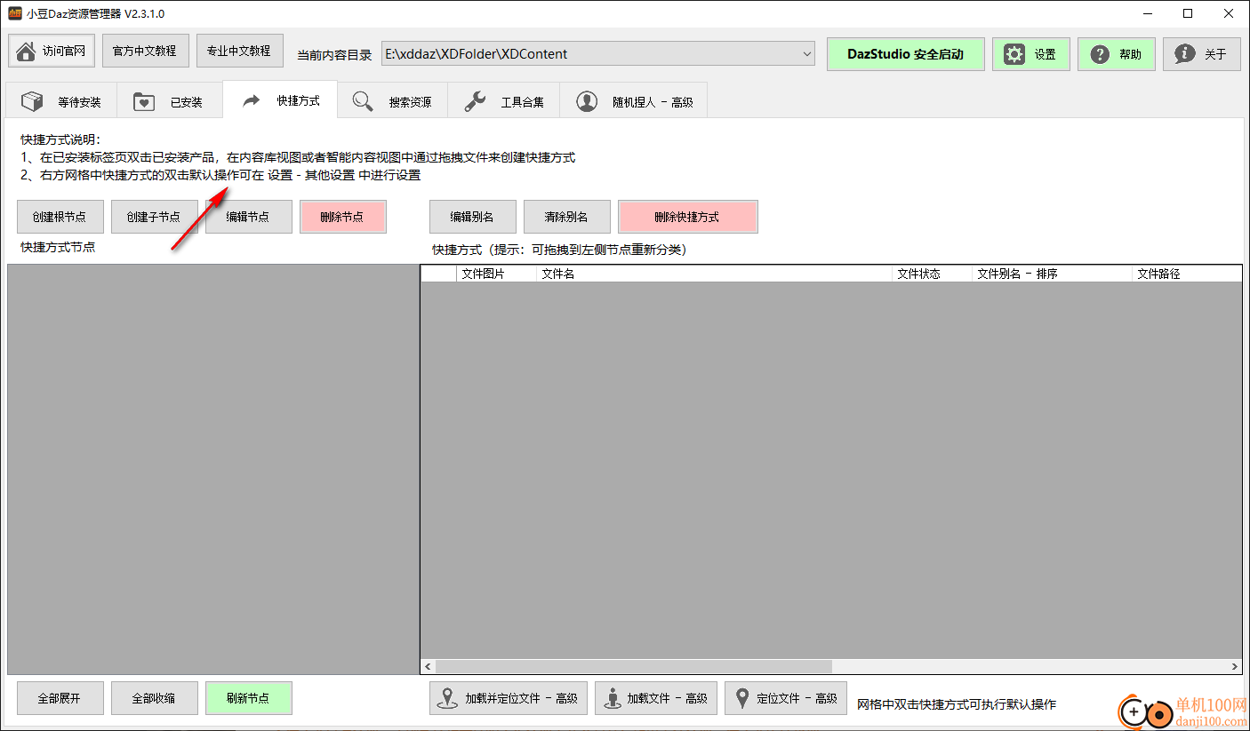The width and height of the screenshot is (1250, 731).
Task: Sort by 文件状态 column header
Action: click(x=932, y=274)
